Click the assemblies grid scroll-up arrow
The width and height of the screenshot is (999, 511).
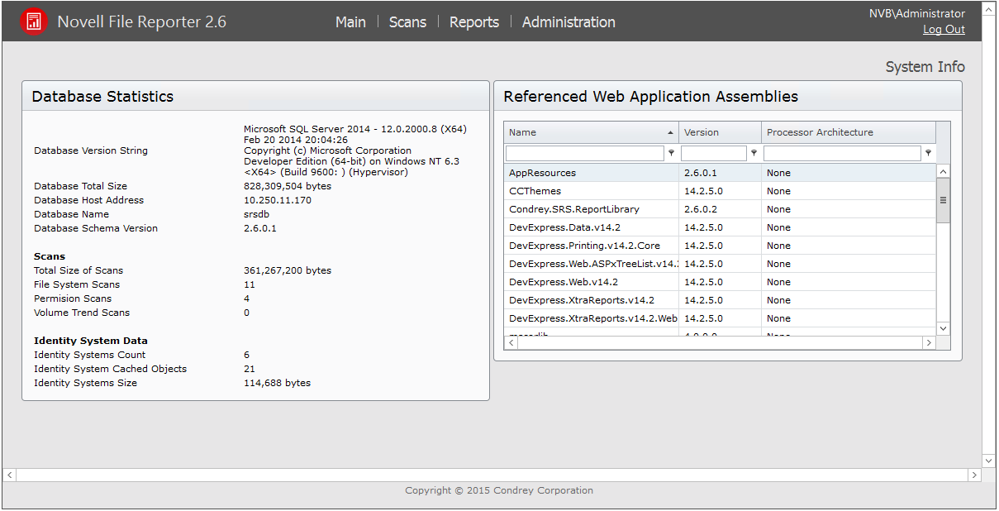943,171
